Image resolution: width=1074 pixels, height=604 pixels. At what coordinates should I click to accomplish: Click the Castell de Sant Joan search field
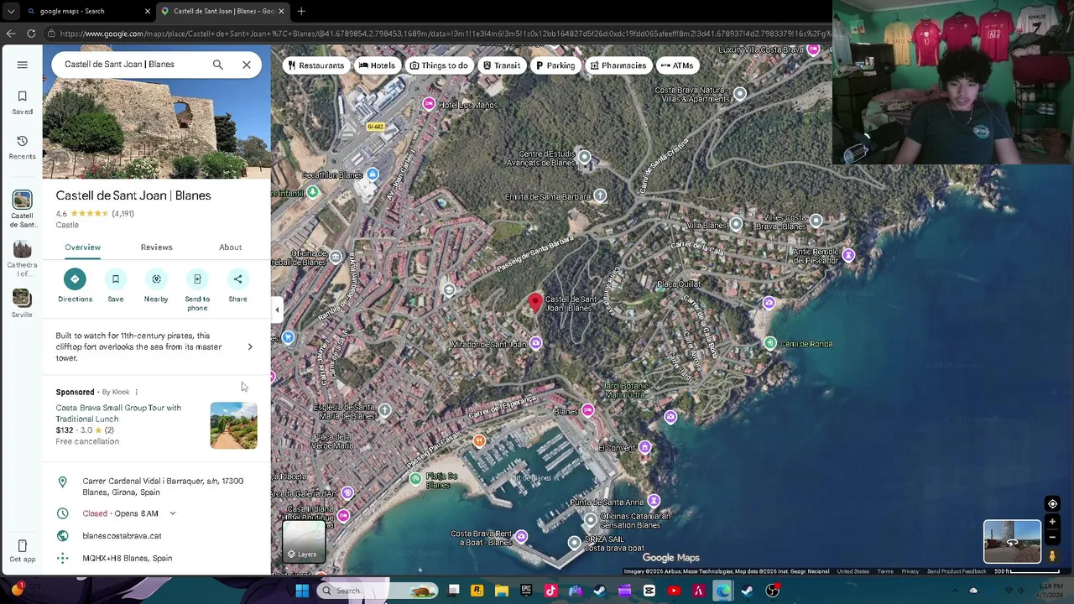pyautogui.click(x=134, y=65)
